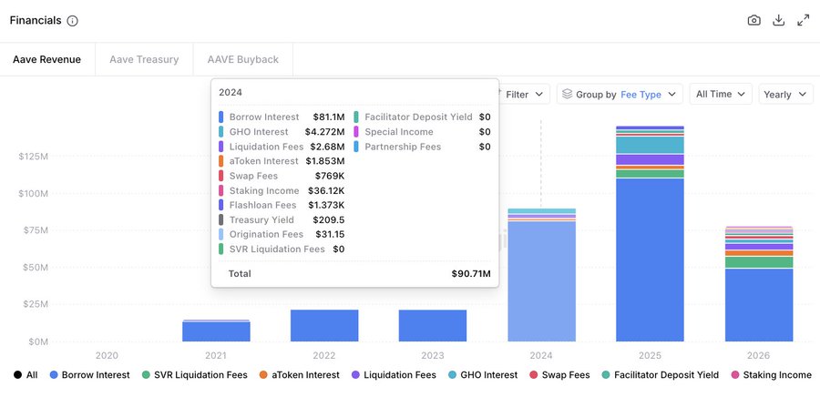
Task: Click the Group by layers icon
Action: pos(567,94)
